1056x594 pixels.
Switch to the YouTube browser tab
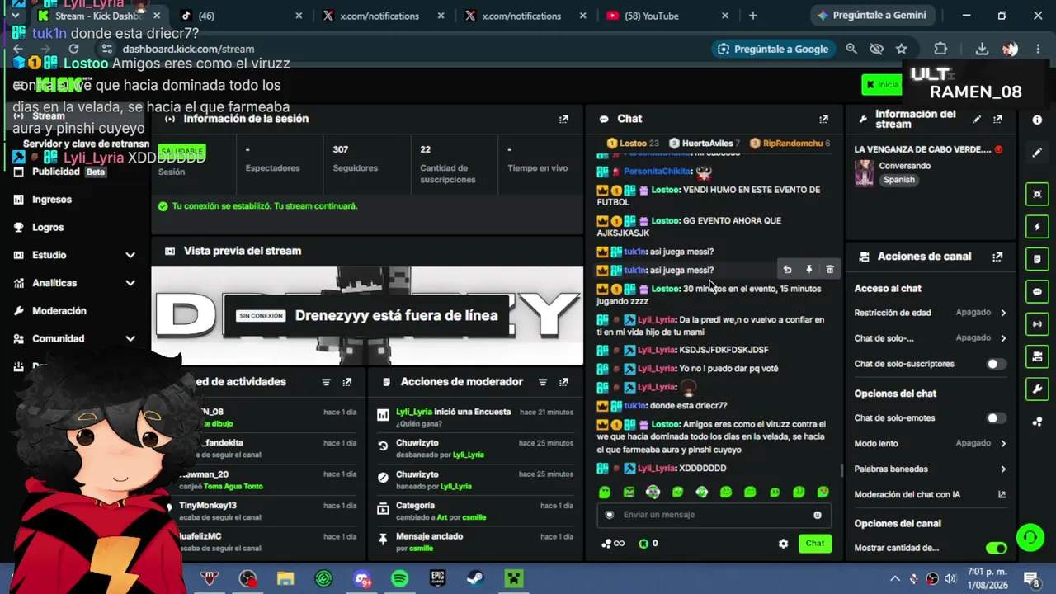tap(665, 16)
